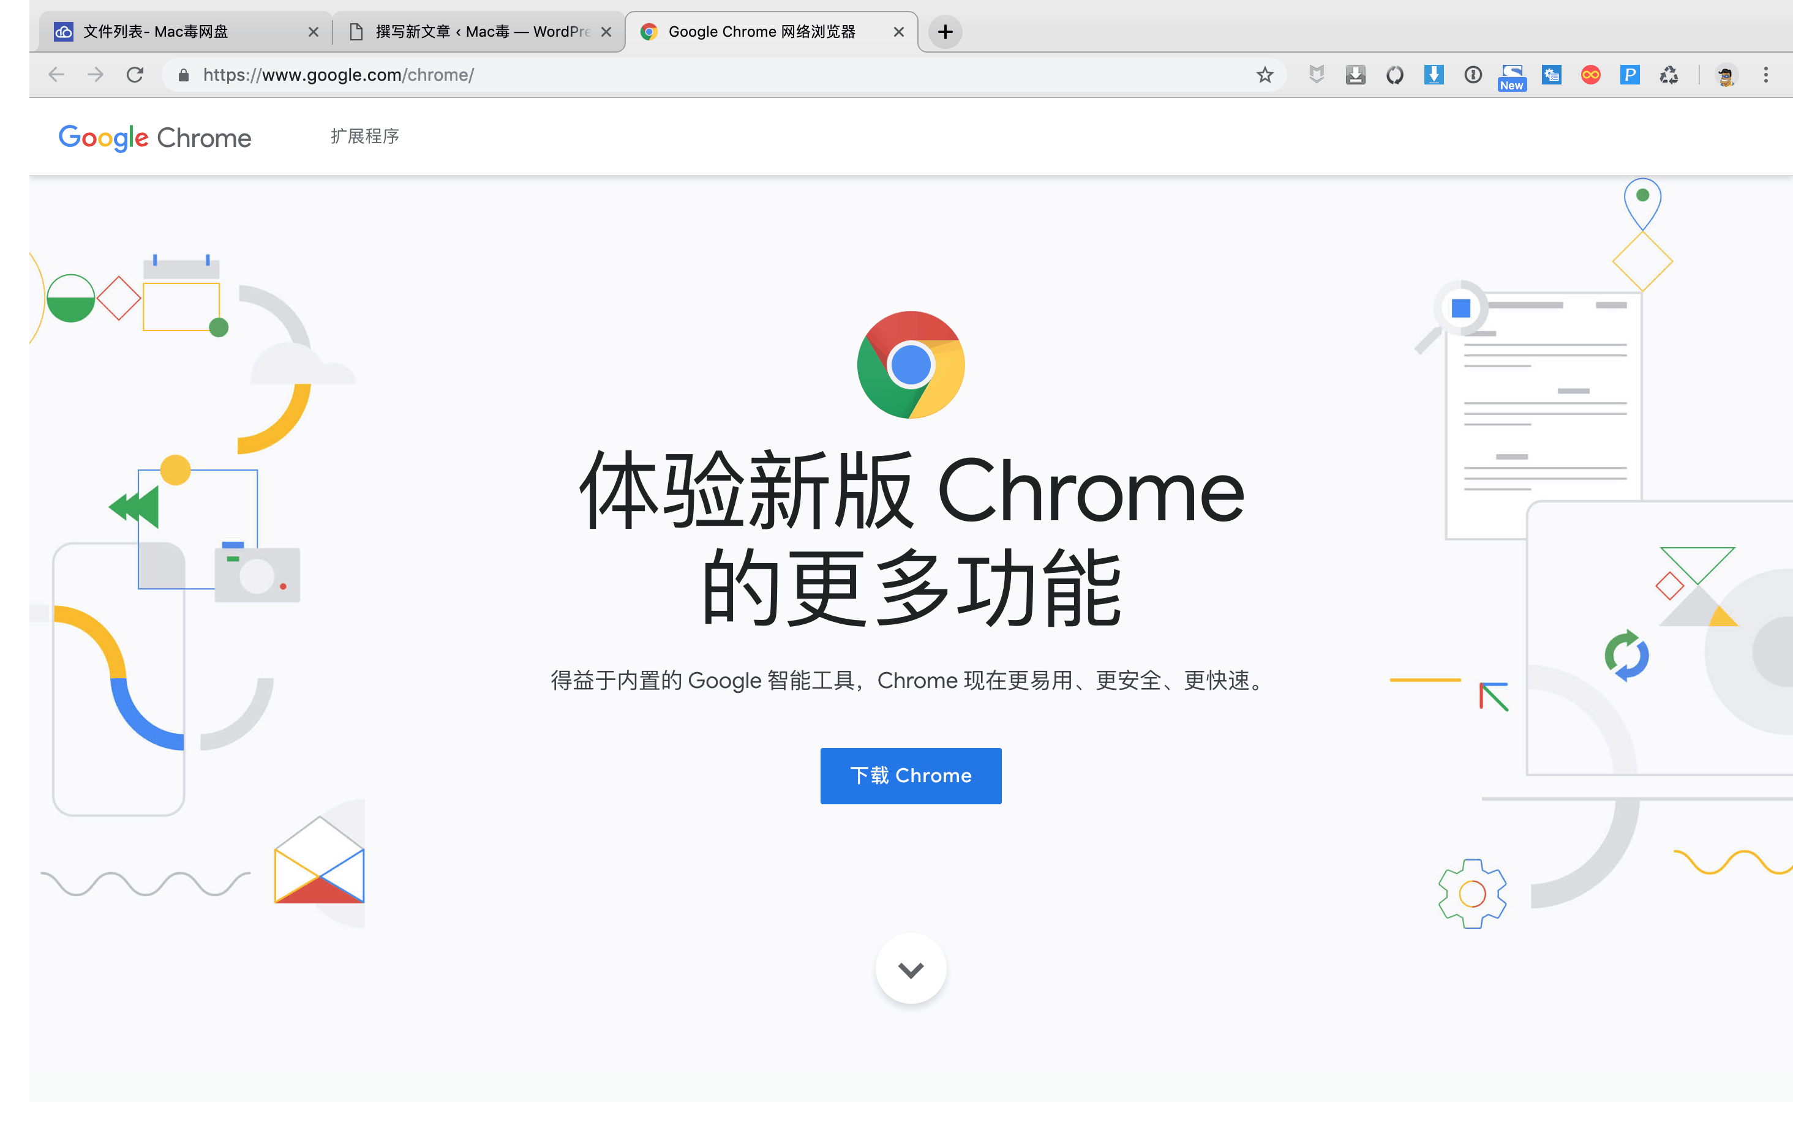
Task: Bookmark this page with the star icon
Action: pyautogui.click(x=1265, y=75)
